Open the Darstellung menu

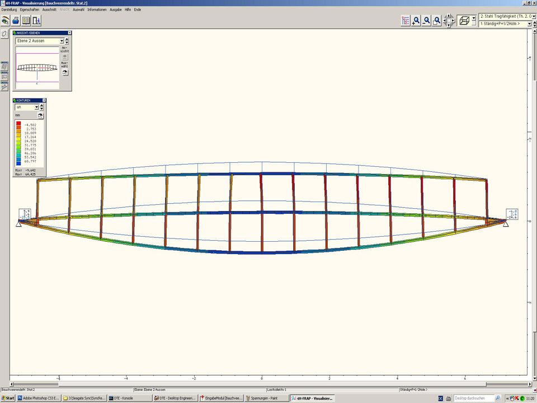(9, 10)
